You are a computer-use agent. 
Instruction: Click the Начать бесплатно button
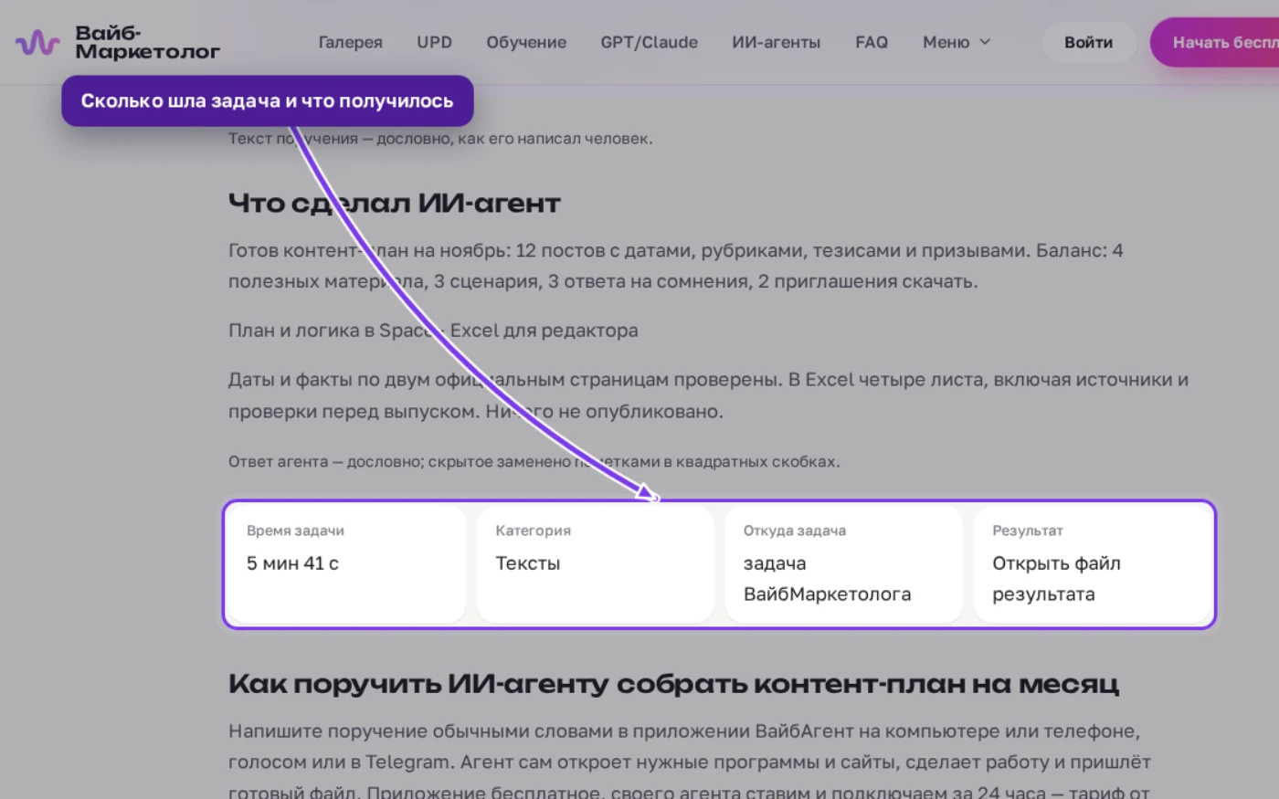pos(1214,42)
